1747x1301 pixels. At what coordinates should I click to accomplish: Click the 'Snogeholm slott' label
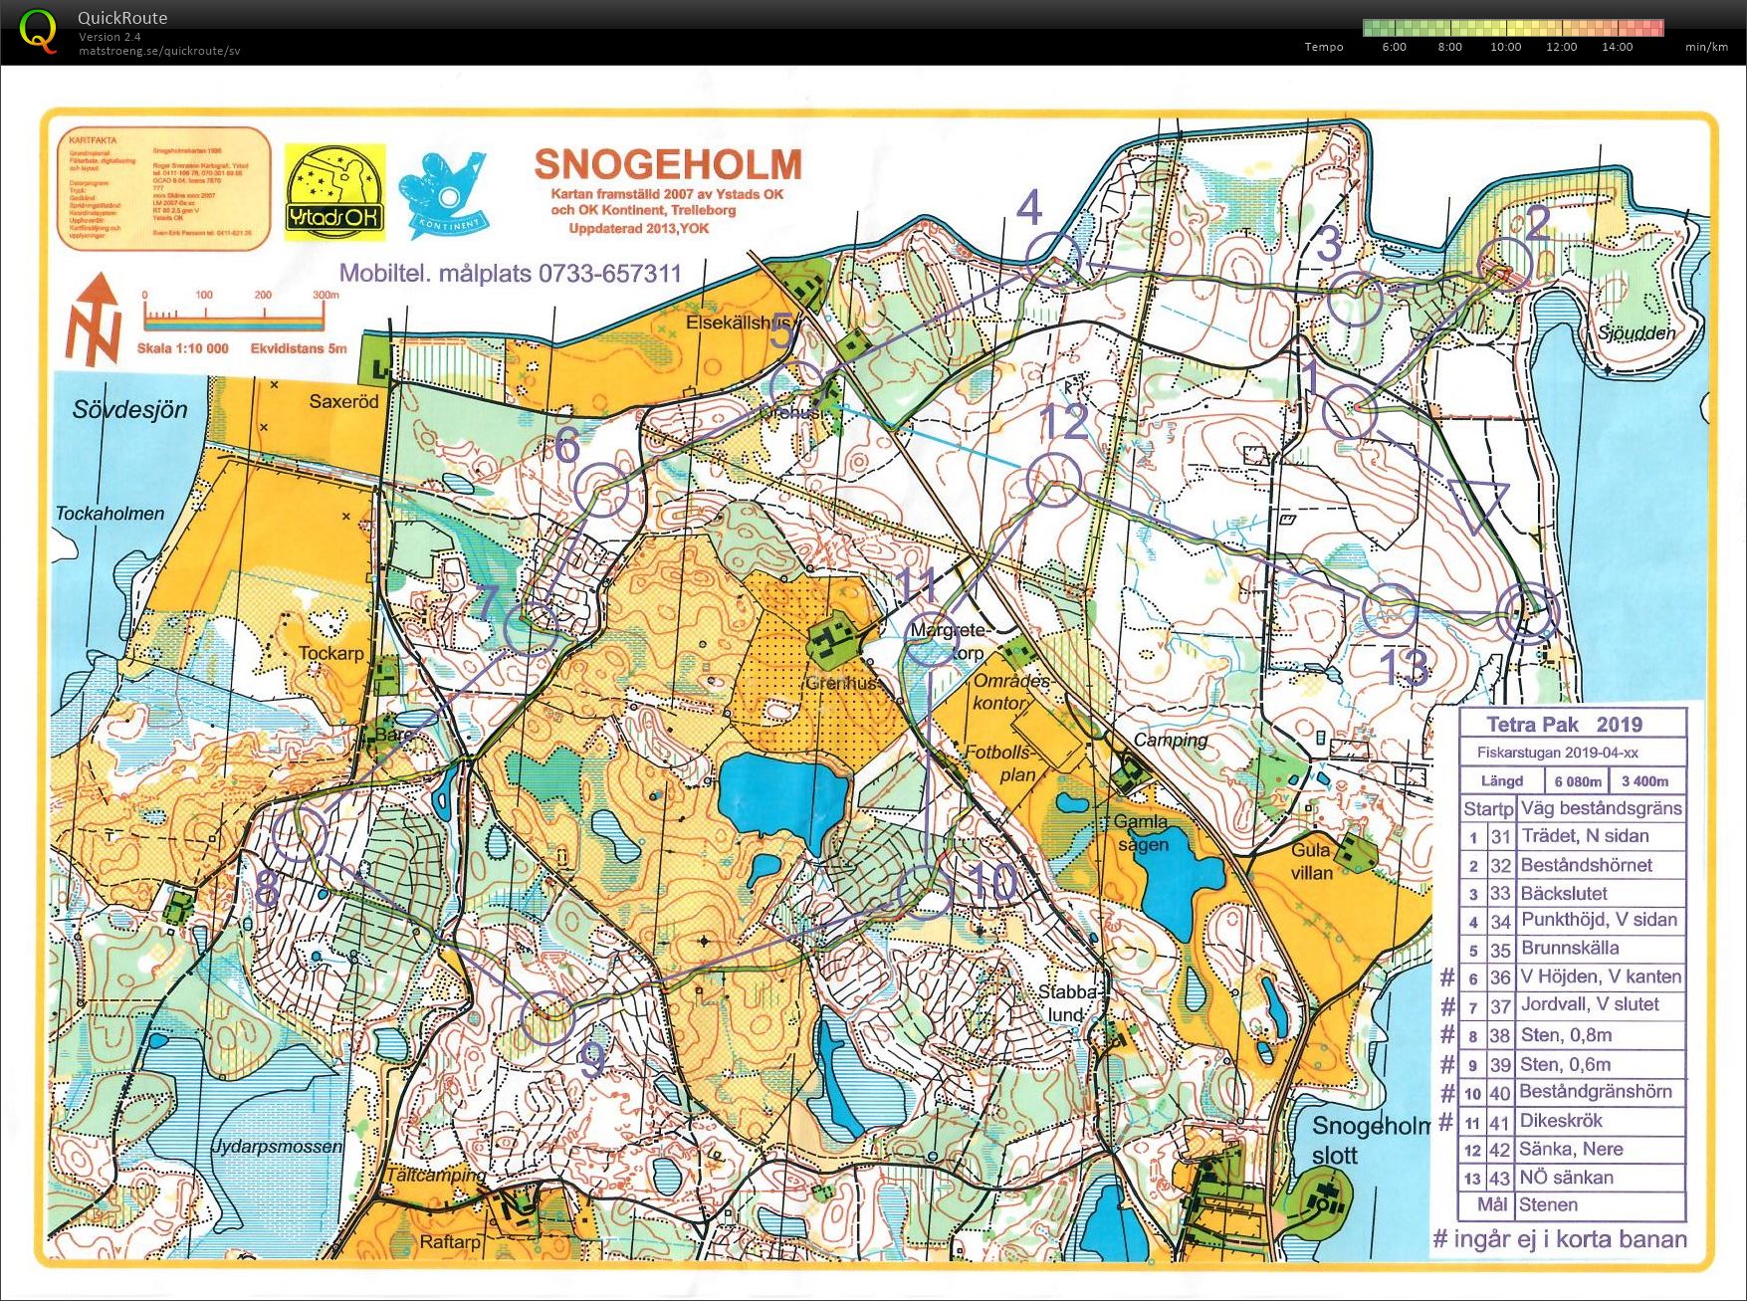click(x=1372, y=1141)
